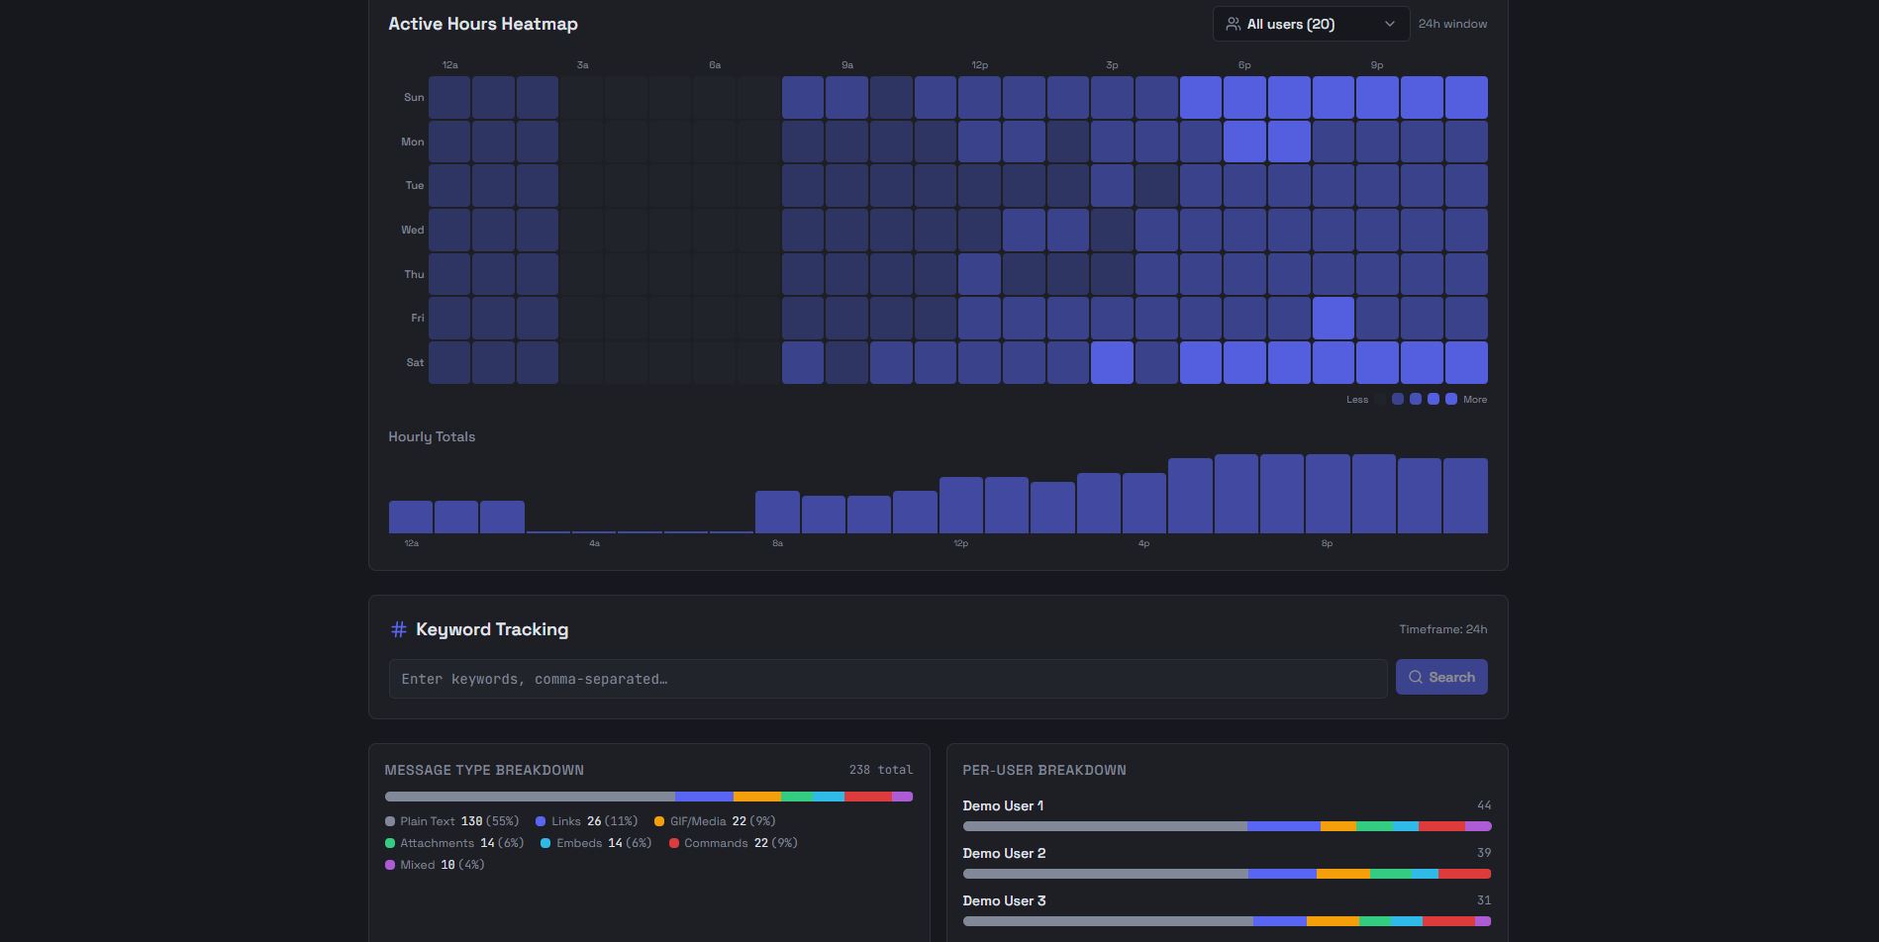Click Demo User 1's stacked bar
Viewport: 1879px width, 942px height.
[x=1228, y=826]
